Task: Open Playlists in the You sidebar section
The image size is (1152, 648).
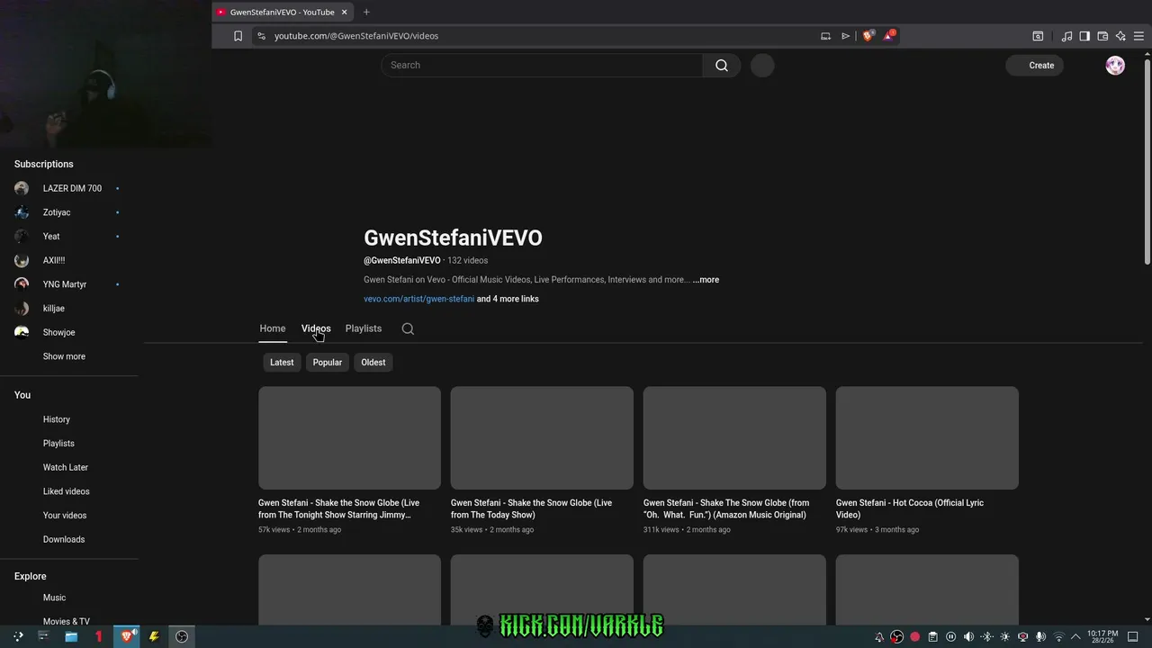Action: (x=58, y=444)
